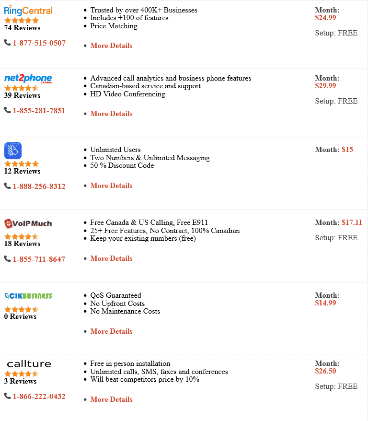Click phone icon beside 1-877-515-0507
This screenshot has height=421, width=368.
7,43
